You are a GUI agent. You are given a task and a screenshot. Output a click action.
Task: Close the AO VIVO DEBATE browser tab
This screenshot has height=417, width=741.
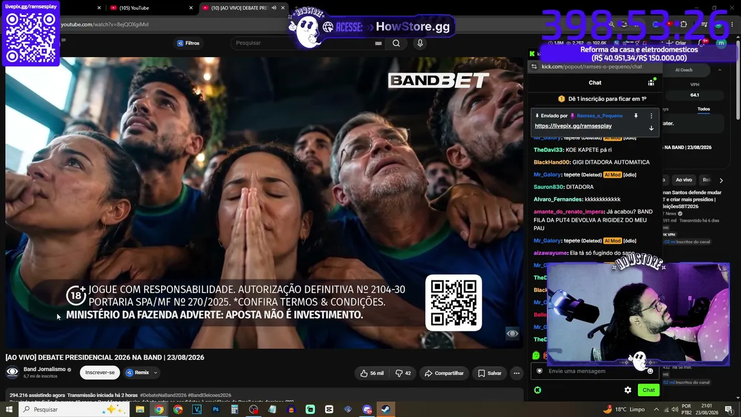pos(283,8)
